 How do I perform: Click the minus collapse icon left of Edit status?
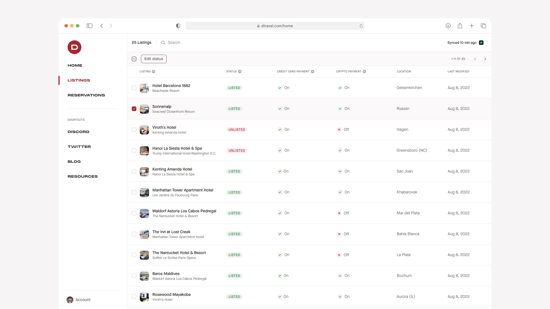click(134, 59)
